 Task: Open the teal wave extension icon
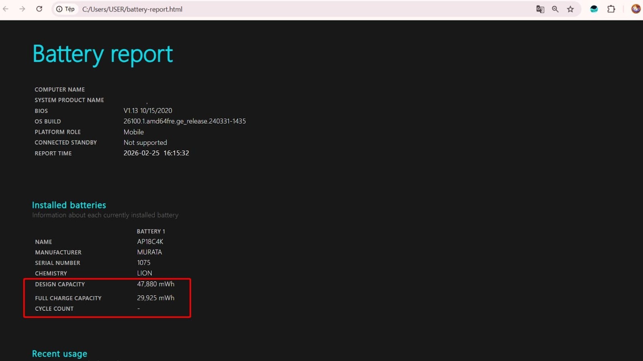(594, 9)
